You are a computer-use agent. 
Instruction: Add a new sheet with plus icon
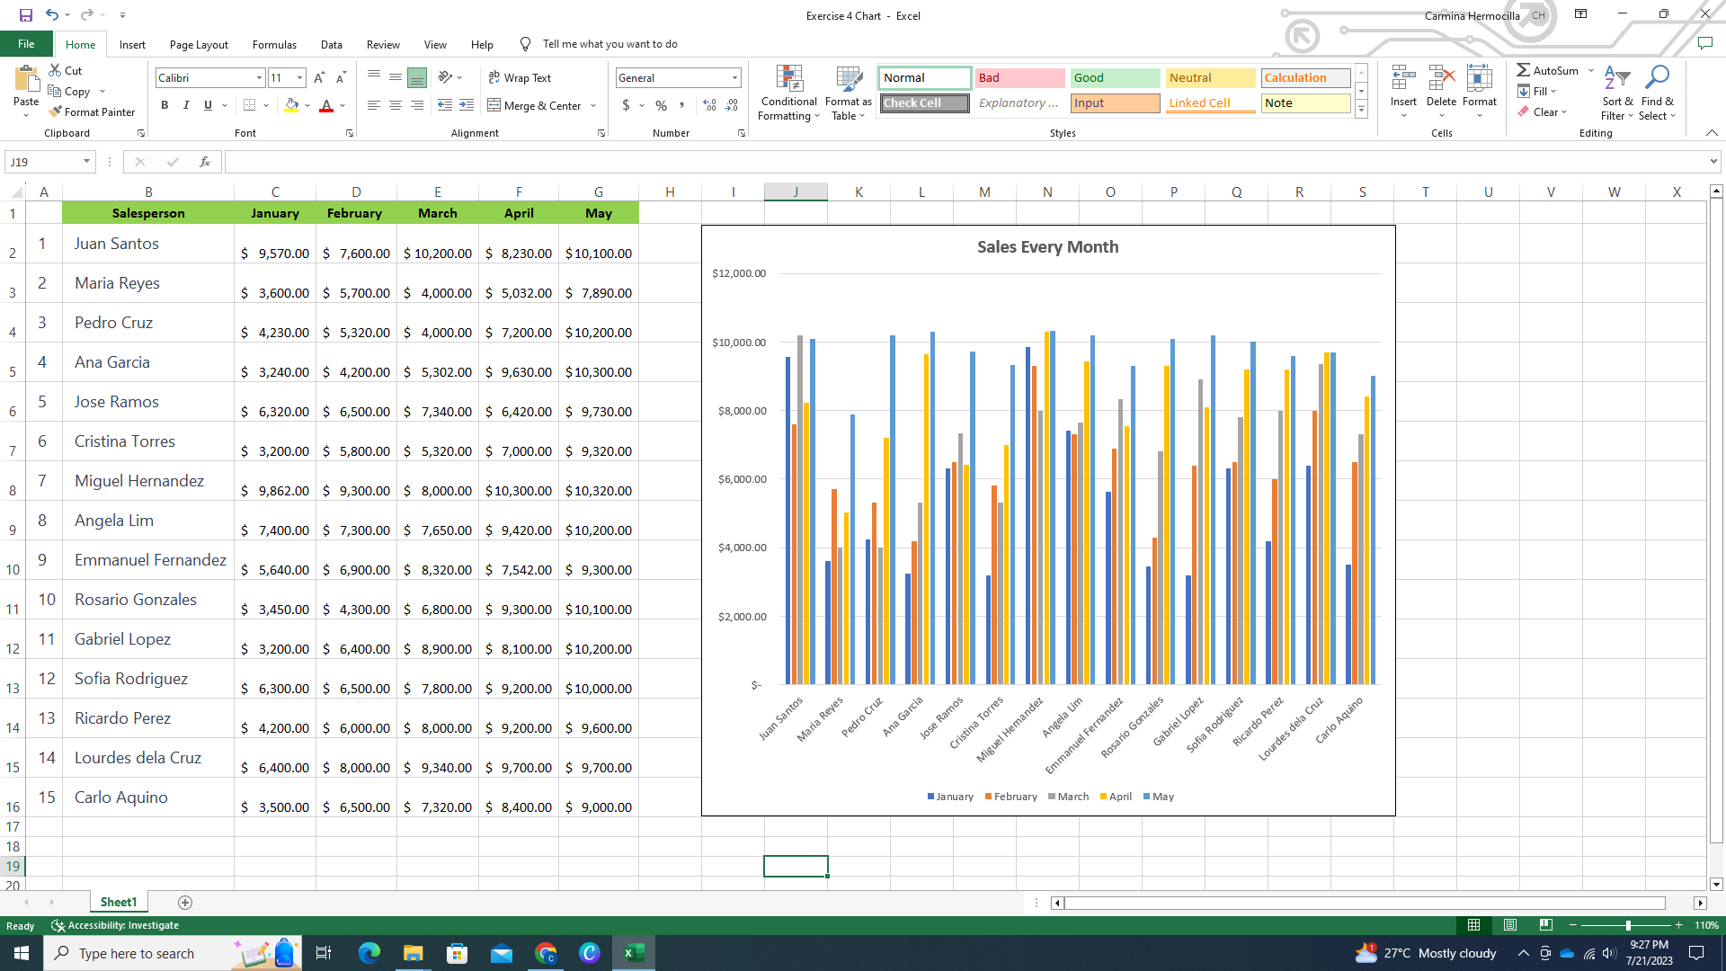click(x=185, y=903)
